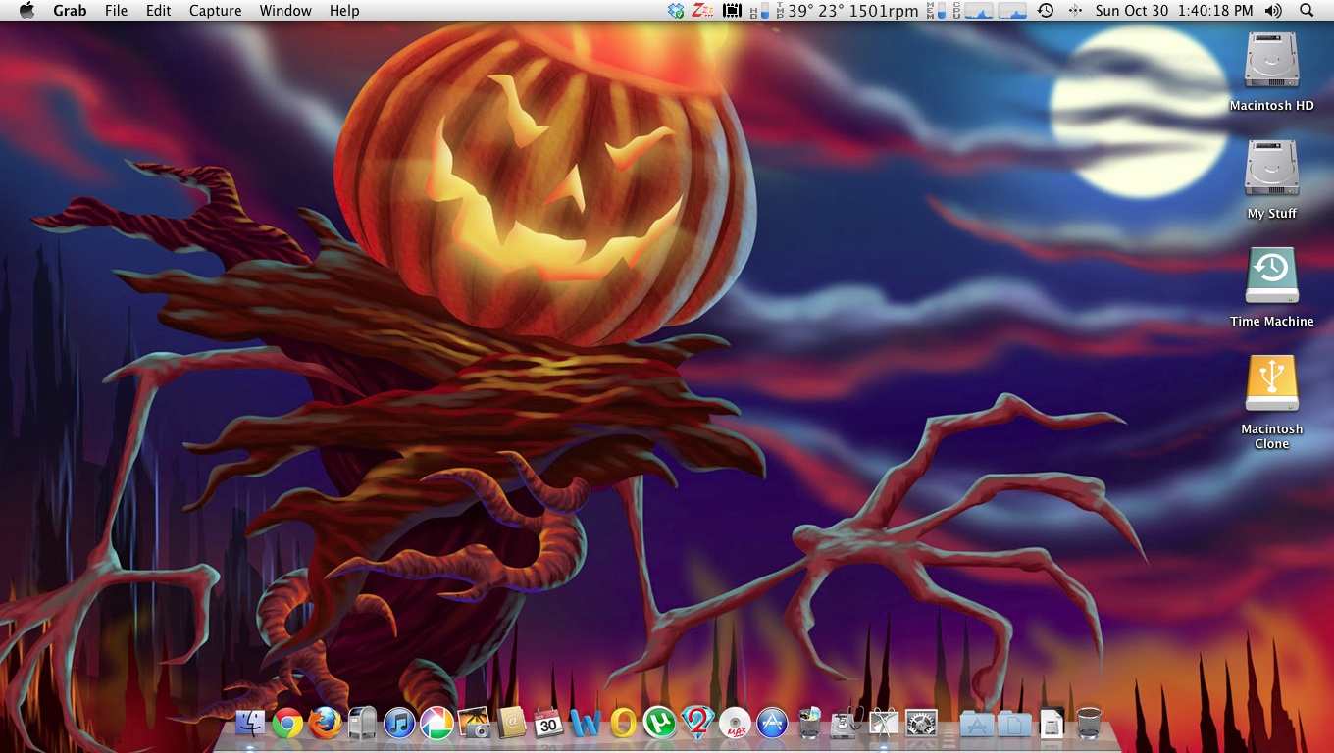Open the Max CD ripper icon
Image resolution: width=1334 pixels, height=753 pixels.
point(735,724)
